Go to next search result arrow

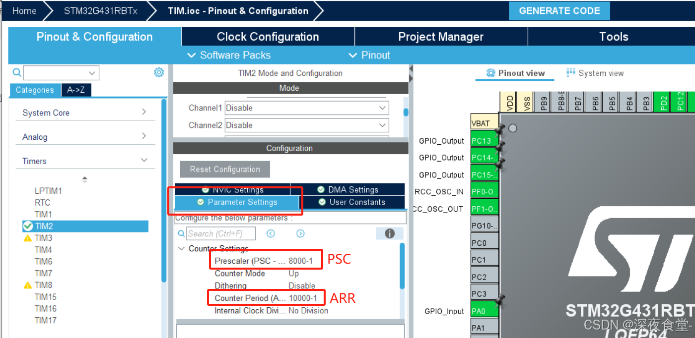tap(300, 233)
